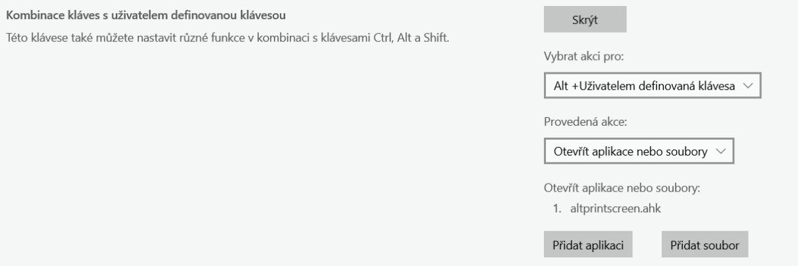Click the 'Vybrat akci pro:' label
The image size is (798, 266).
583,57
